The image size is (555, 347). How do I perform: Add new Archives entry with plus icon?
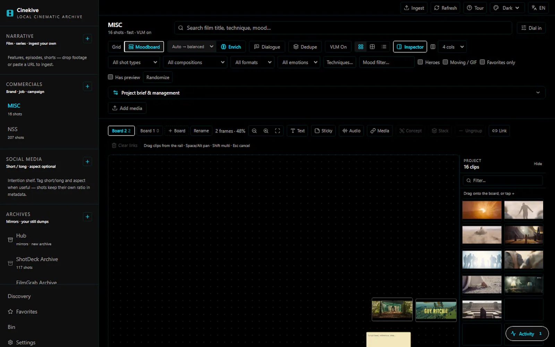point(87,217)
